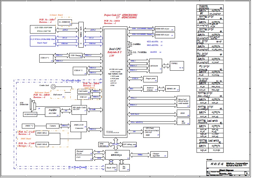255x180 pixels.
Task: Click the SPI Flash block
Action: click(151, 132)
